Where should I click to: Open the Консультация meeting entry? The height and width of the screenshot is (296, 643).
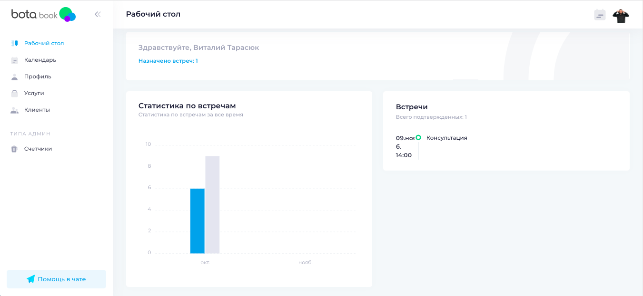point(446,138)
